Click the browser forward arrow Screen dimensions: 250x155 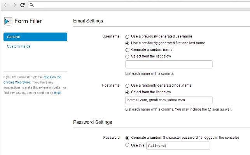(14, 5)
